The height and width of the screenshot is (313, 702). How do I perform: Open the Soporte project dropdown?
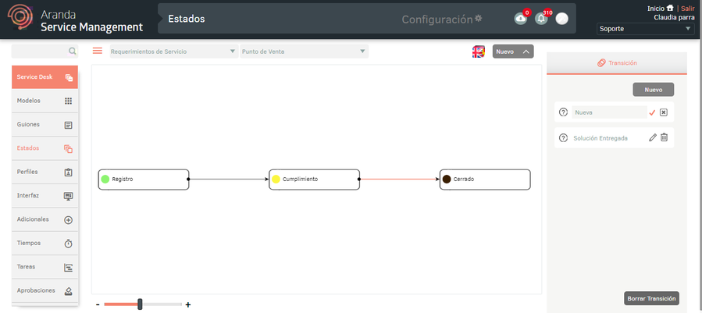(646, 29)
